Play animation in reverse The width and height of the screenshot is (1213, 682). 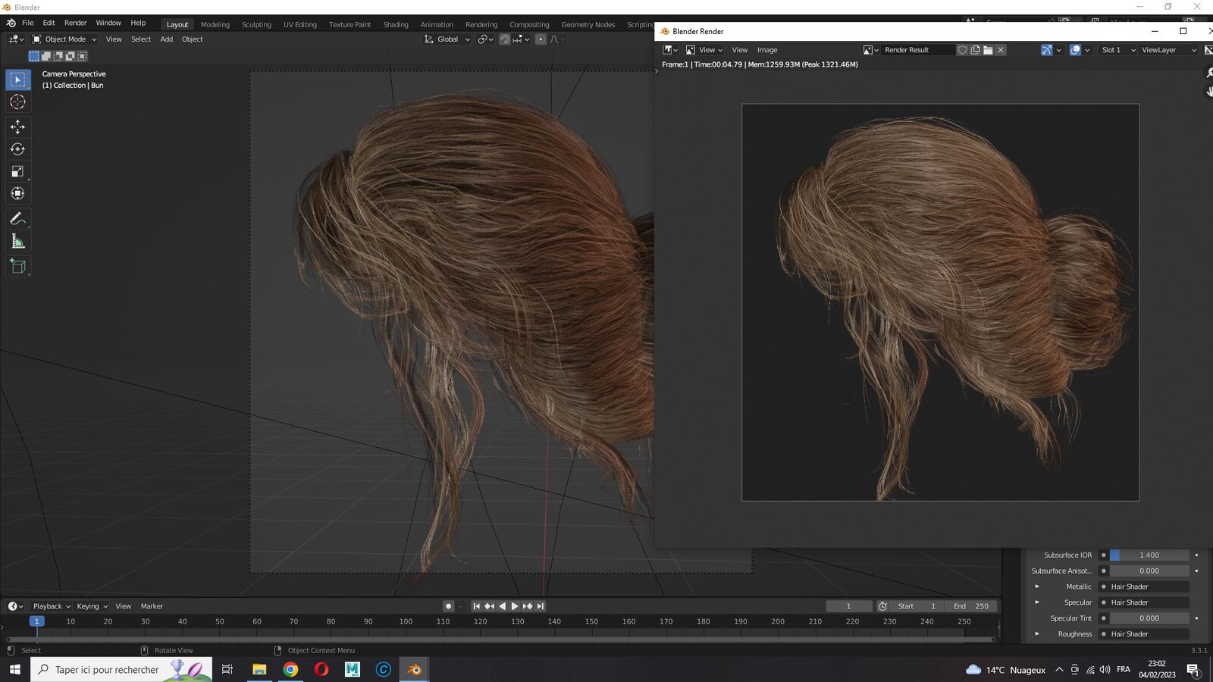[x=502, y=606]
